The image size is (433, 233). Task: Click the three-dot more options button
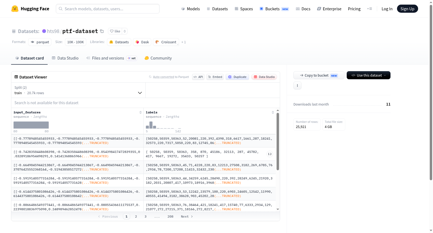coord(297,86)
